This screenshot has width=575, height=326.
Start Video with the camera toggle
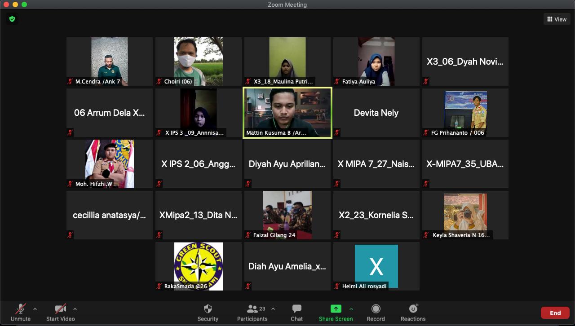pos(61,313)
